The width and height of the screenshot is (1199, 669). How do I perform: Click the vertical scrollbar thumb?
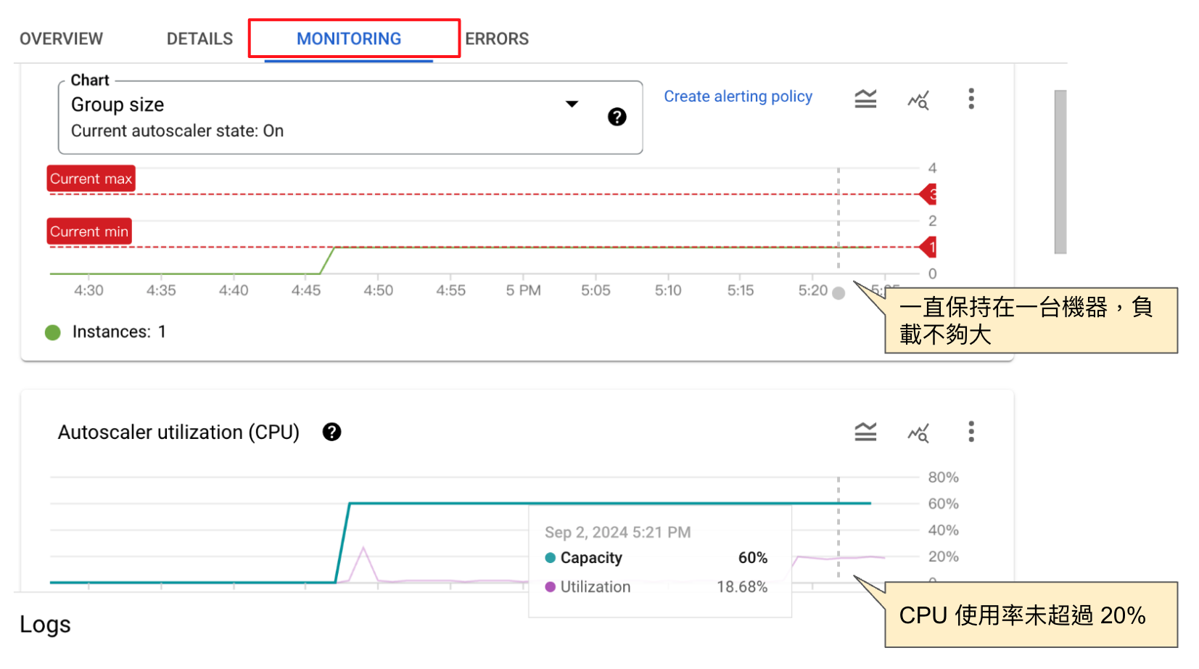pyautogui.click(x=1060, y=172)
